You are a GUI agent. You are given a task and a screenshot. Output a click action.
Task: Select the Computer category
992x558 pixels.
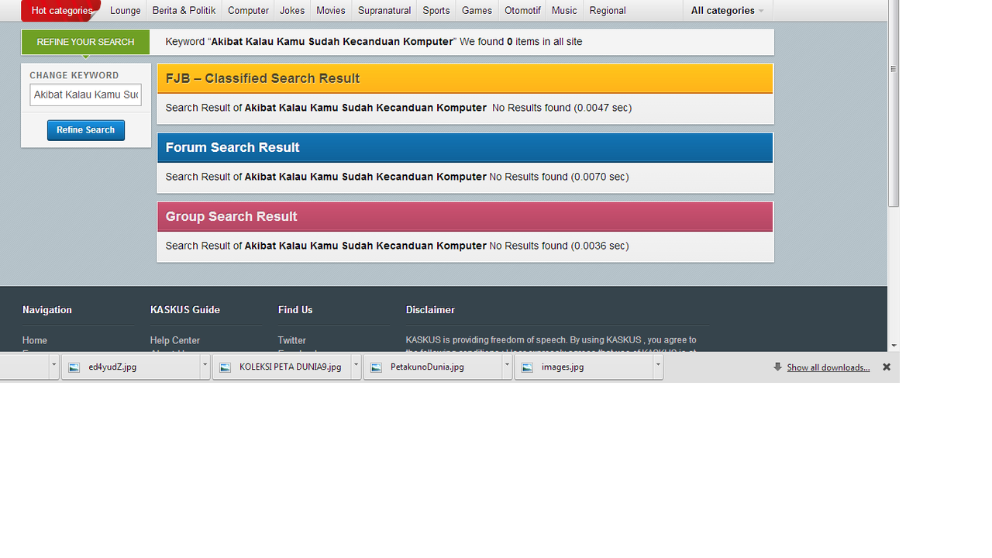(x=248, y=10)
